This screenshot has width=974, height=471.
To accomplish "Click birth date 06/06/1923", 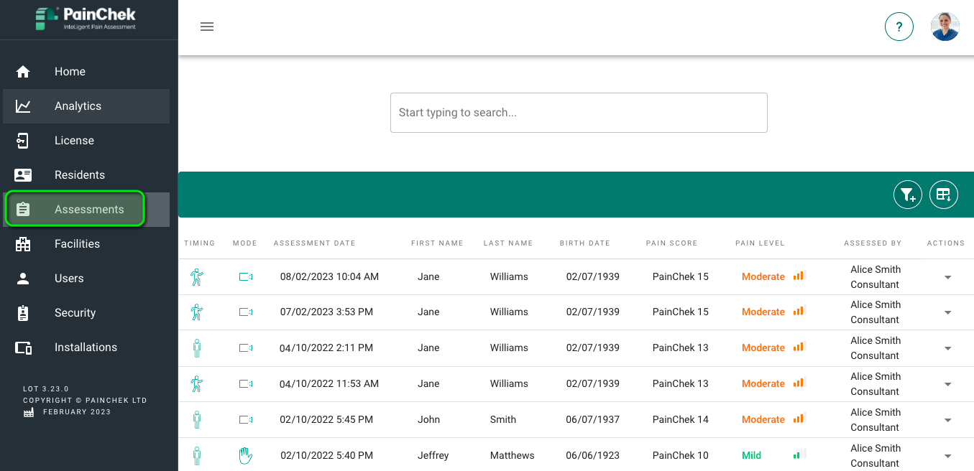I will click(592, 456).
